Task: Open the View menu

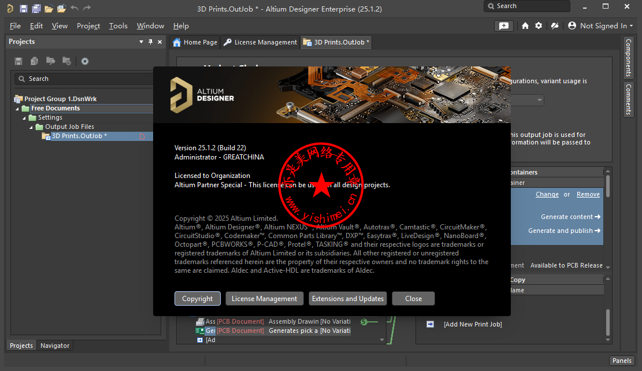Action: 60,26
